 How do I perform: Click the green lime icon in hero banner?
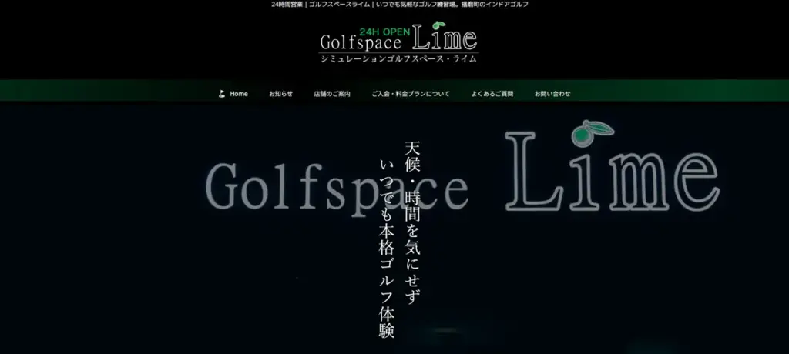(591, 132)
